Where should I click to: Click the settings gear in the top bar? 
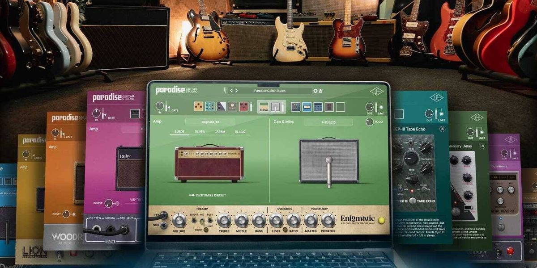click(x=316, y=90)
